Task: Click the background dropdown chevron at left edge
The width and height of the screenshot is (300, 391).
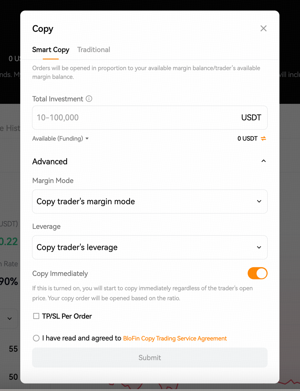Action: coord(10,318)
